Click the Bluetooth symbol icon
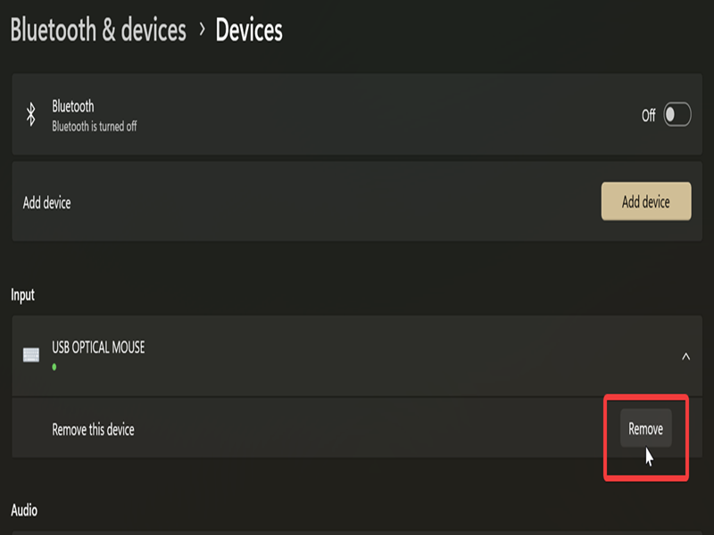The height and width of the screenshot is (535, 714). (29, 115)
